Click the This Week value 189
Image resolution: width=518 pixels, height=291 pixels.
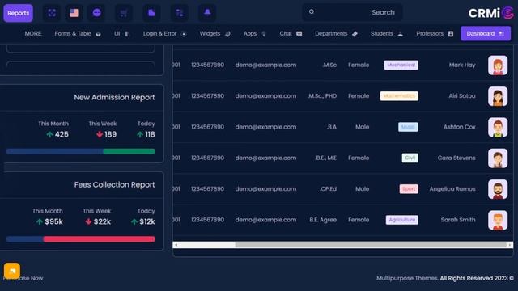coord(110,134)
